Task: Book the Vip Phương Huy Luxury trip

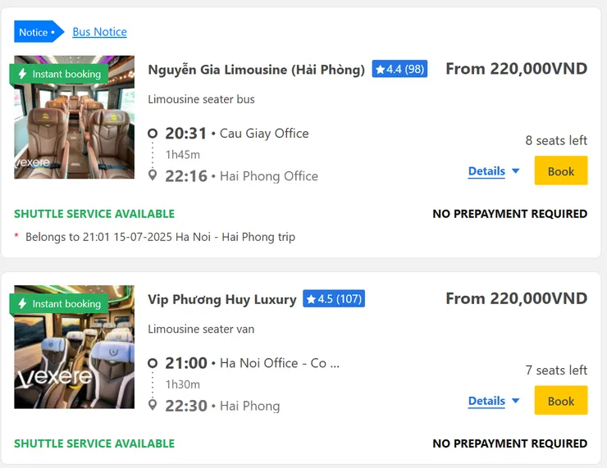Action: coord(560,401)
